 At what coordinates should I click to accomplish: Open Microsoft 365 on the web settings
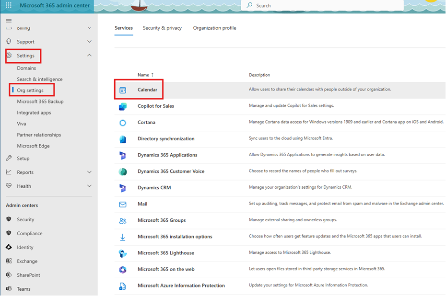tap(166, 269)
